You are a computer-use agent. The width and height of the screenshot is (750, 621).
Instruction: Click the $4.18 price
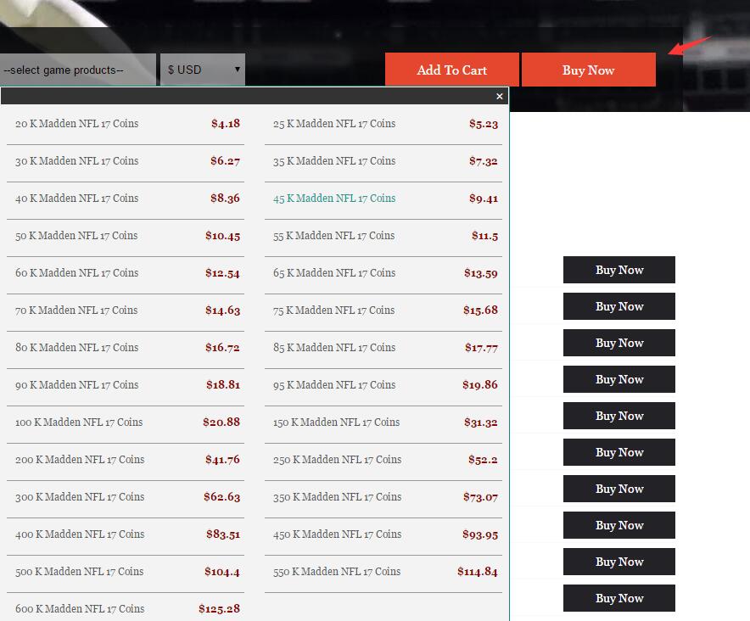[x=226, y=123]
